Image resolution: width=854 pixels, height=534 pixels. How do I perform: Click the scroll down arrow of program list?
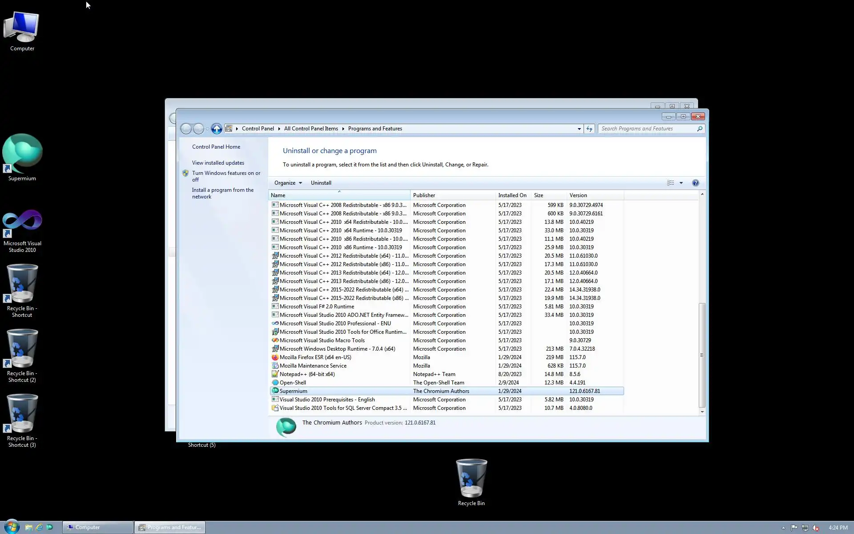pyautogui.click(x=702, y=412)
